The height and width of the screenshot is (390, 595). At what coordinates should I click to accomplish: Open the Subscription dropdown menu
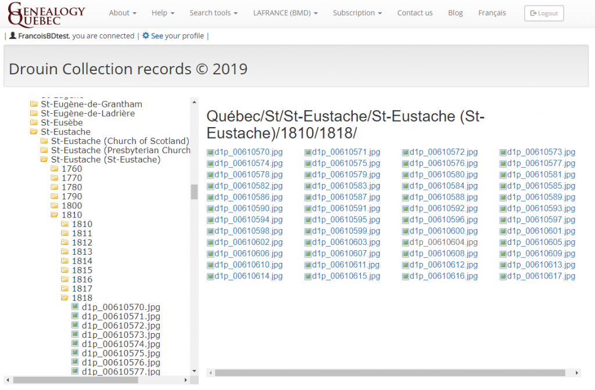click(x=357, y=13)
